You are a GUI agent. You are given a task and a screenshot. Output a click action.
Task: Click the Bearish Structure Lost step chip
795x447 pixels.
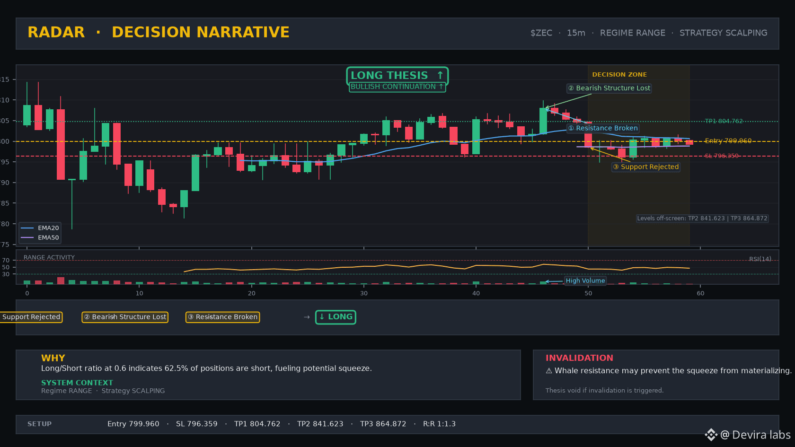(125, 317)
